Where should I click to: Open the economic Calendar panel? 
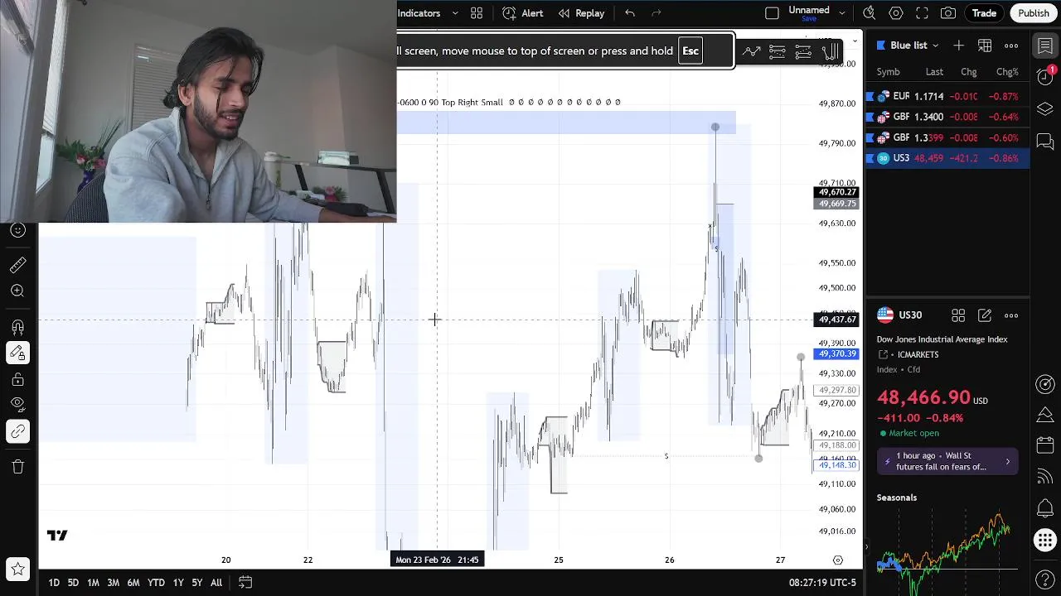point(1045,446)
